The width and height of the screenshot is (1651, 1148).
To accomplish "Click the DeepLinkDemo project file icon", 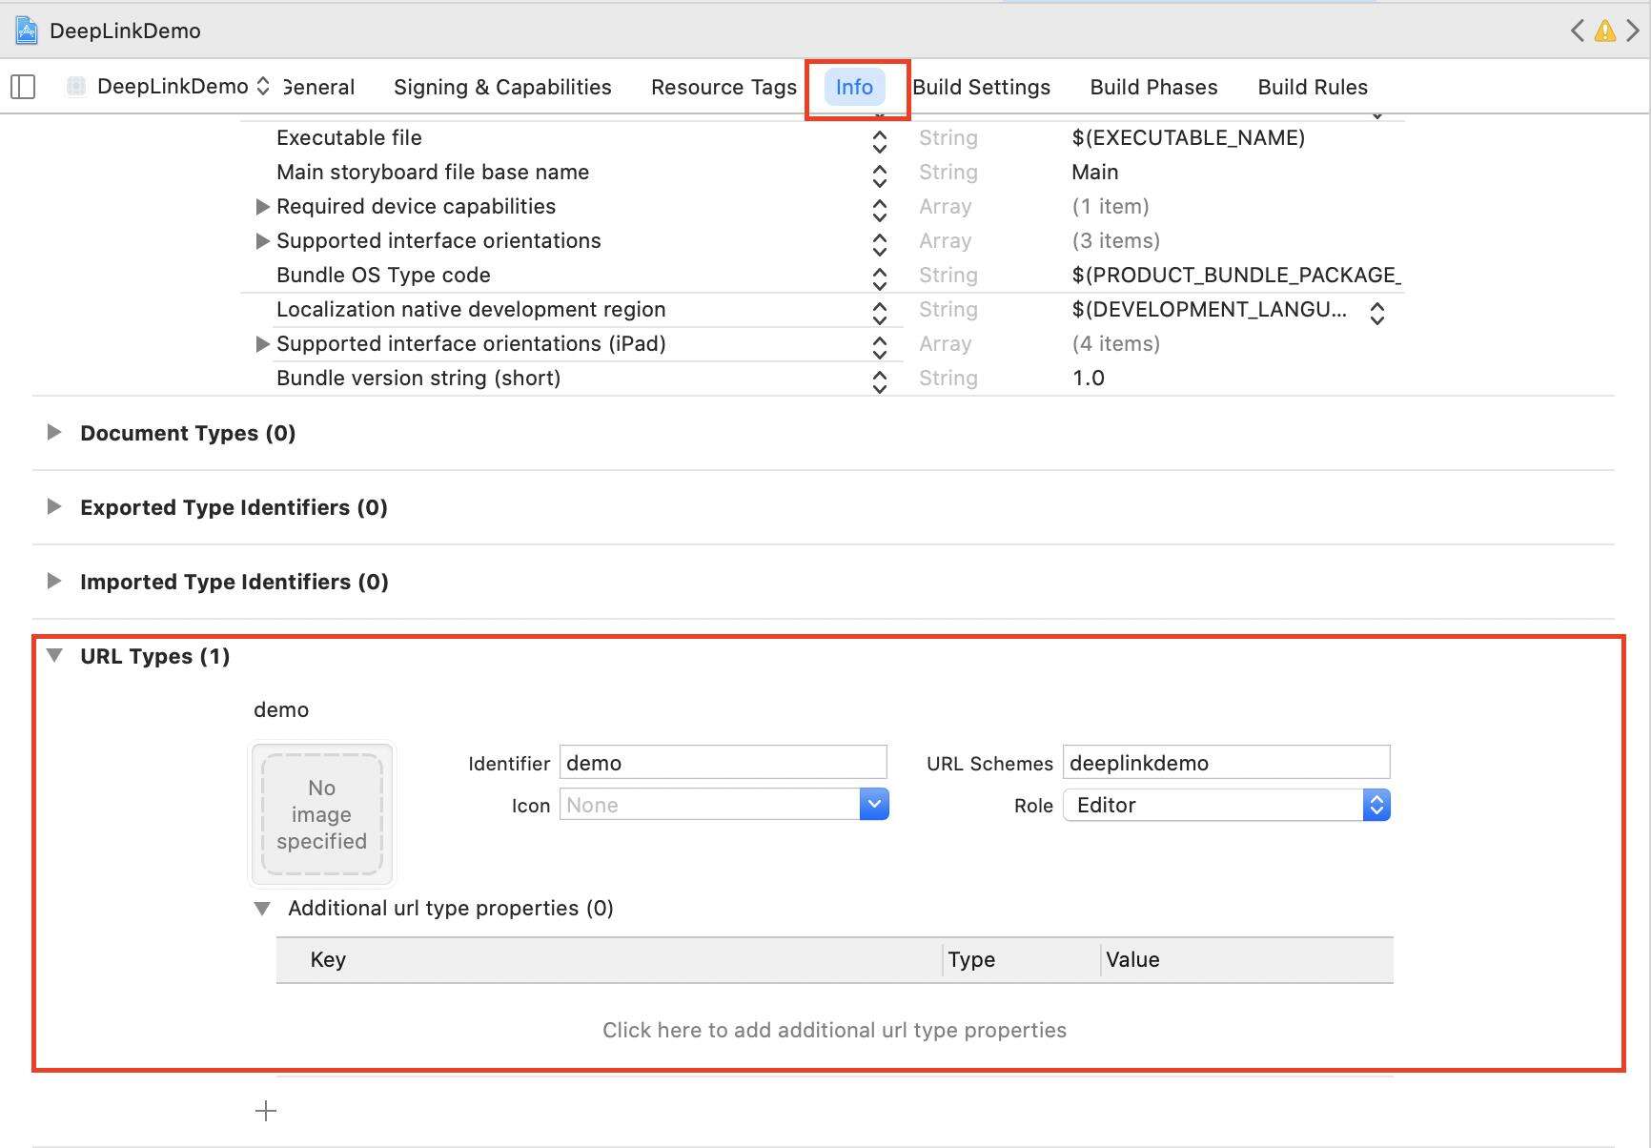I will (27, 31).
